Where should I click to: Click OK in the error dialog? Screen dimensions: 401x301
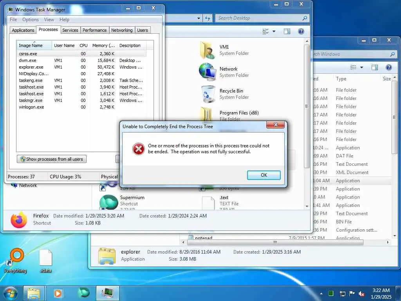click(264, 175)
